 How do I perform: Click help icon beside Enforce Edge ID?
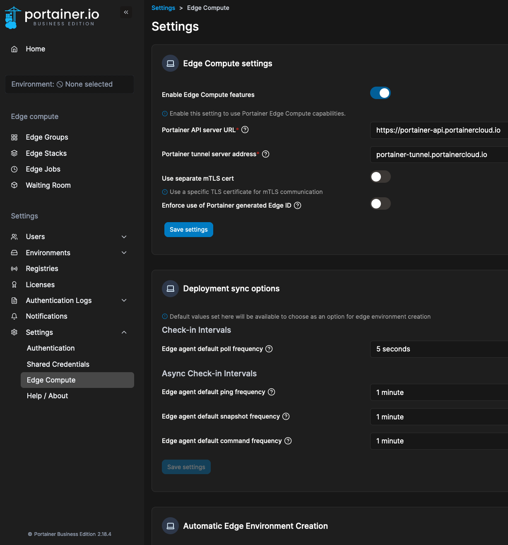[297, 206]
